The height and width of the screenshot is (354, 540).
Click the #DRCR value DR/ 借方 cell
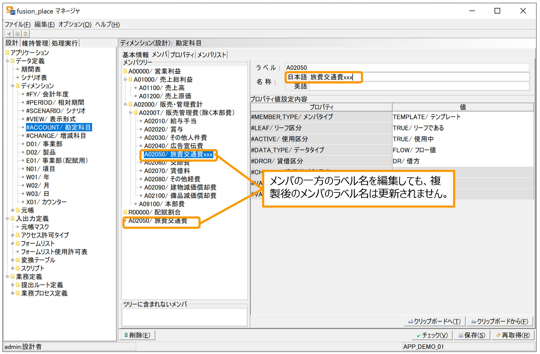(x=463, y=161)
